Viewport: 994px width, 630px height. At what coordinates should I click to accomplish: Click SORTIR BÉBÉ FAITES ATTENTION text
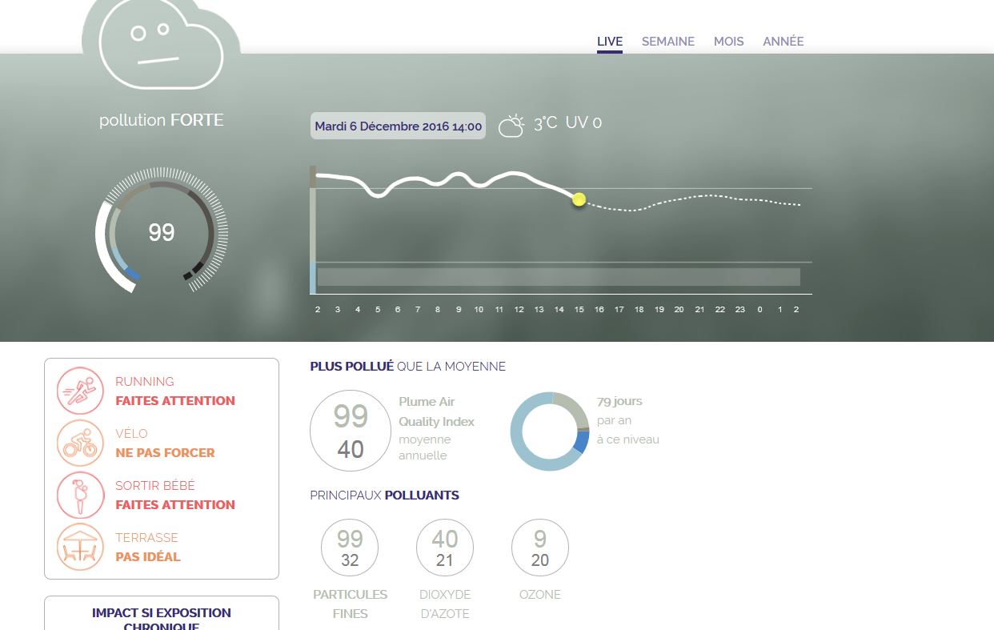tap(175, 496)
